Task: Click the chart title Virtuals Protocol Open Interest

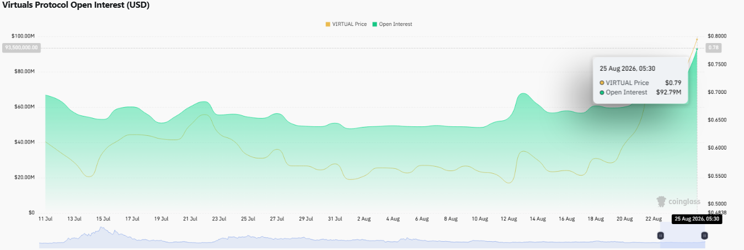Action: [76, 5]
